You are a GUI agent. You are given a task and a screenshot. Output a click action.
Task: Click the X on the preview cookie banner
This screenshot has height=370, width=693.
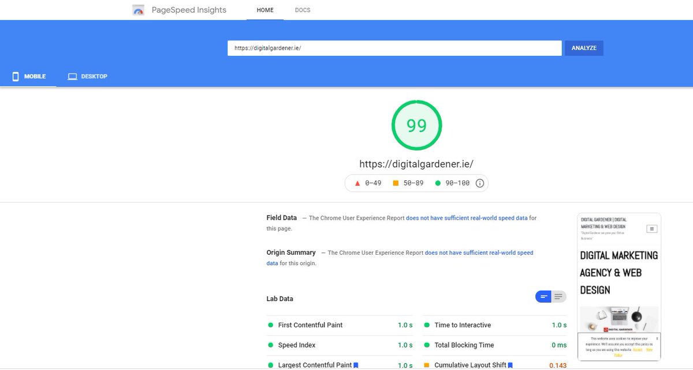[x=657, y=339]
